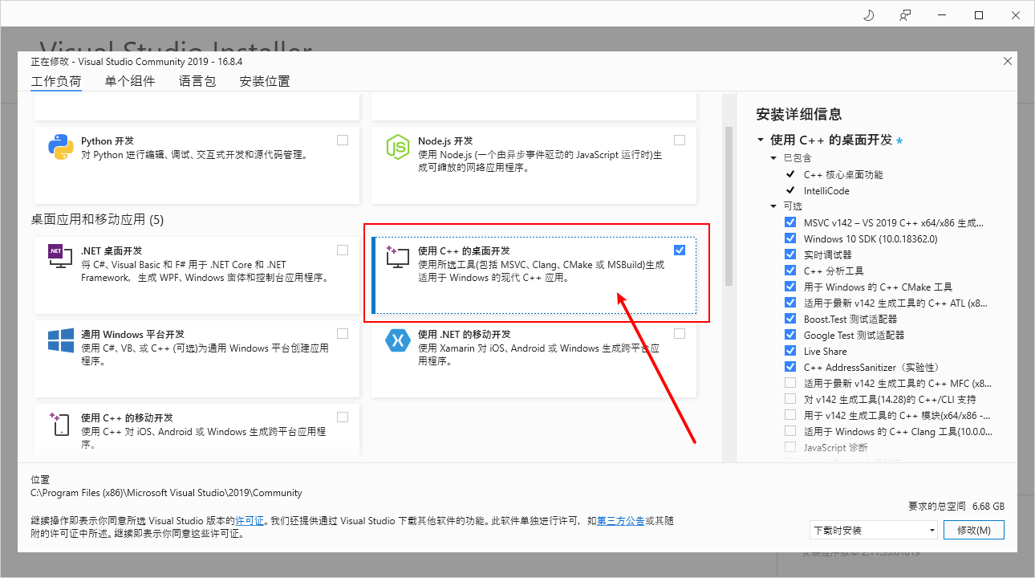
Task: Check C++ Clang 工具 for Windows option
Action: coord(790,431)
